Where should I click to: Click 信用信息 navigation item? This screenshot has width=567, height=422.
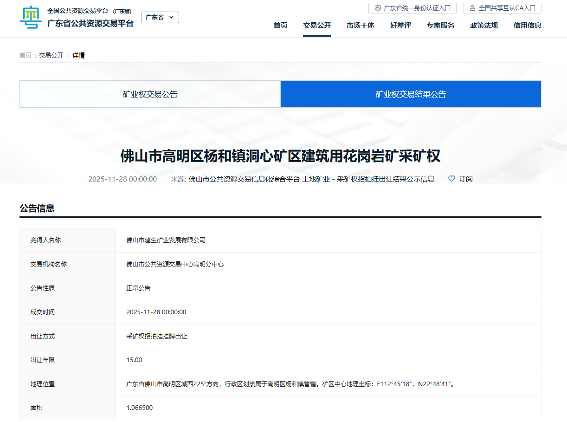527,26
